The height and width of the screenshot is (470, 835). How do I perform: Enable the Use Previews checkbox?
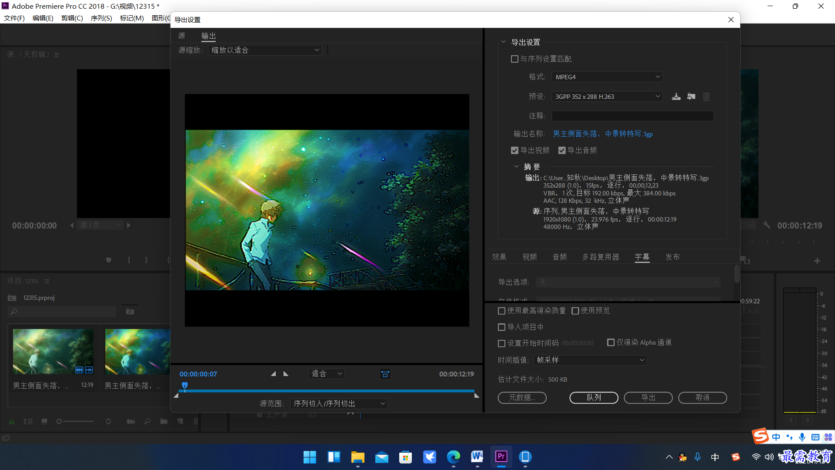575,311
